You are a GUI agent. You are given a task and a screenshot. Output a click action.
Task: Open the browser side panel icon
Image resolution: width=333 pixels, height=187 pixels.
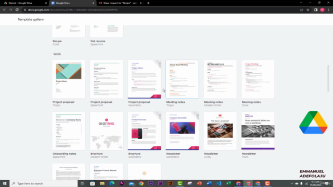point(316,10)
